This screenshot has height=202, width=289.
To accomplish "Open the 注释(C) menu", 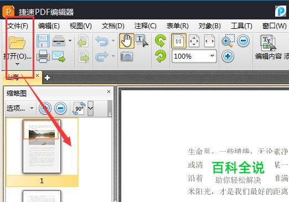I will pos(145,26).
